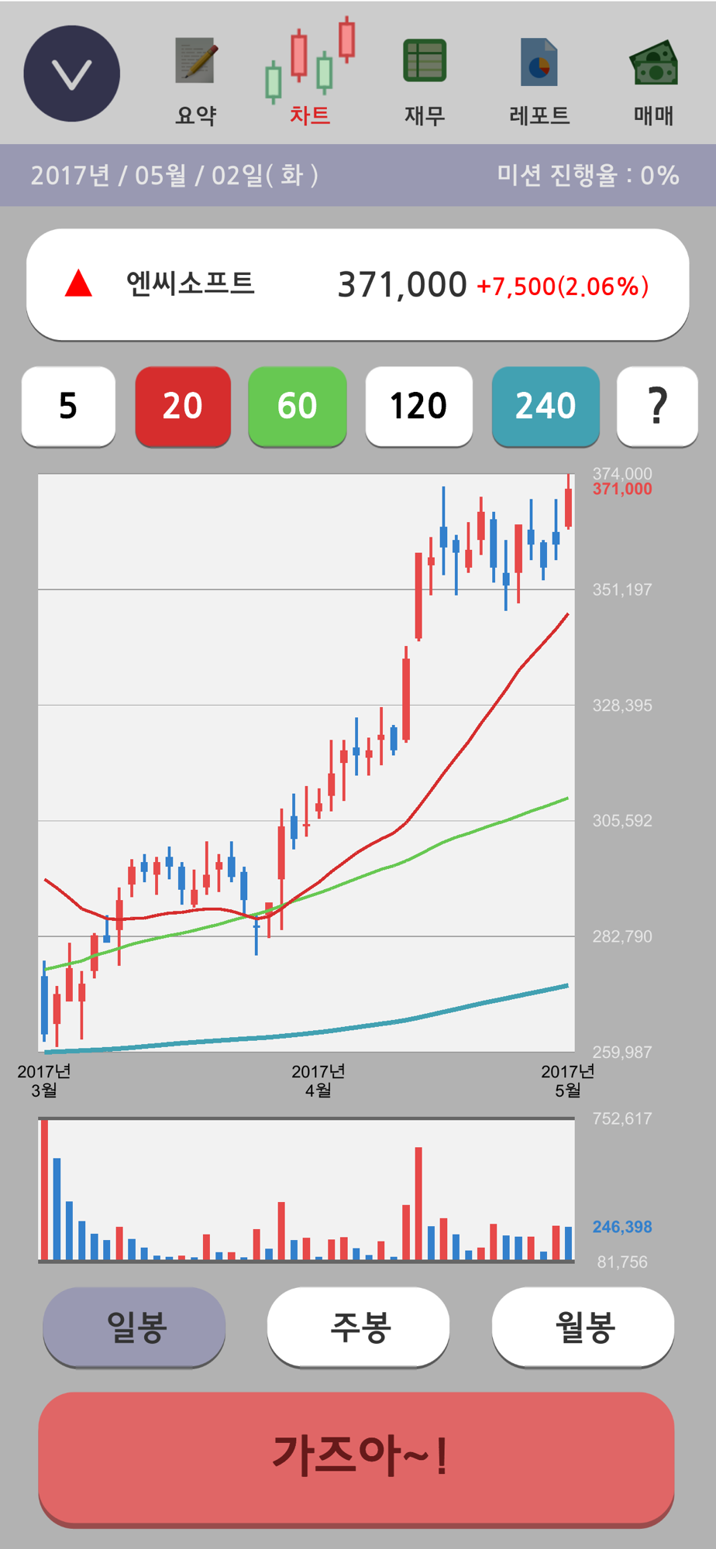Click the 752,617 volume axis label
Screen dimensions: 716x1549
coord(622,1118)
